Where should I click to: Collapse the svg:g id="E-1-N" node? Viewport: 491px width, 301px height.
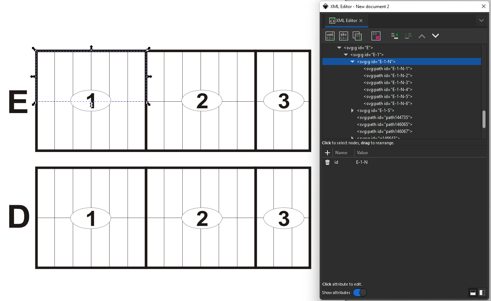352,61
